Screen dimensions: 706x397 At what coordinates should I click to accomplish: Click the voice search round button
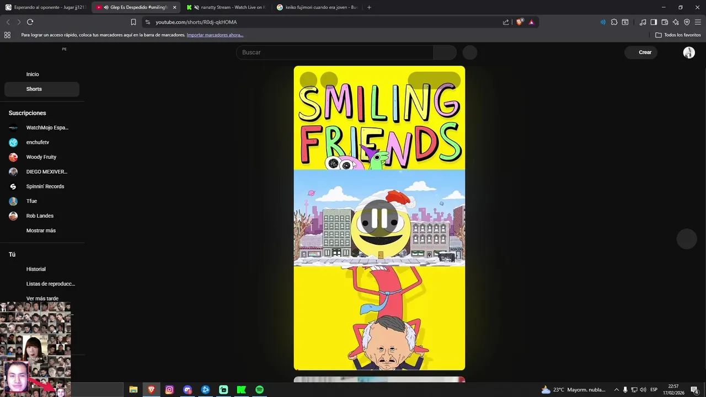470,52
